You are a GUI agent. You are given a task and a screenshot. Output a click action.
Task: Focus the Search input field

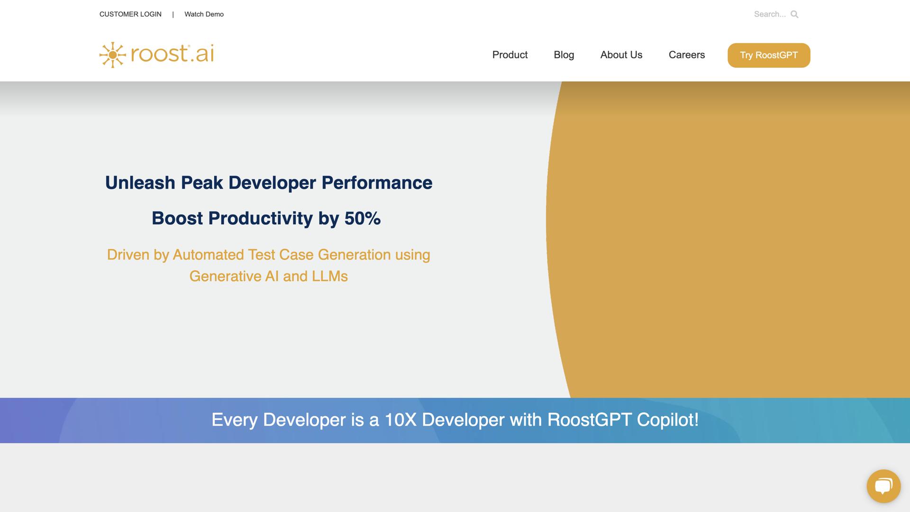click(x=769, y=14)
